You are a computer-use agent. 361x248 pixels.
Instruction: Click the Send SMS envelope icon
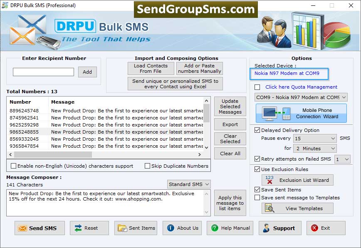pyautogui.click(x=22, y=228)
